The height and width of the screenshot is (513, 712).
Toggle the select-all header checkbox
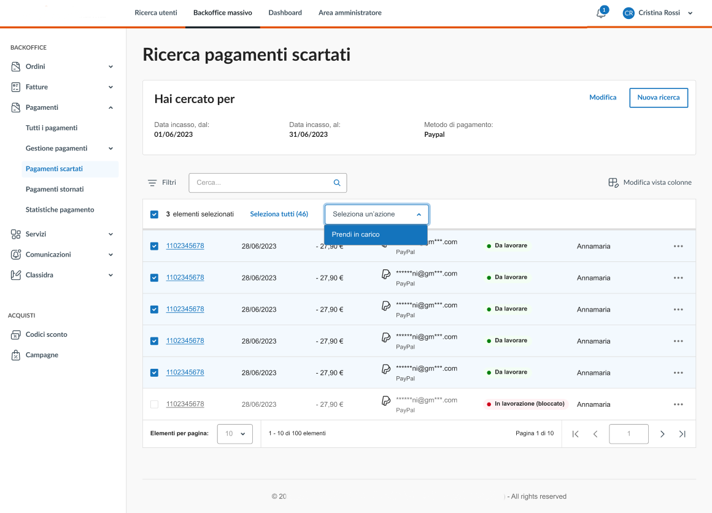pyautogui.click(x=154, y=215)
